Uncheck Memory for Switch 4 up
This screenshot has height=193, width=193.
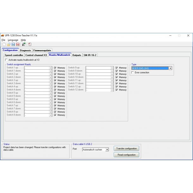tap(55, 87)
